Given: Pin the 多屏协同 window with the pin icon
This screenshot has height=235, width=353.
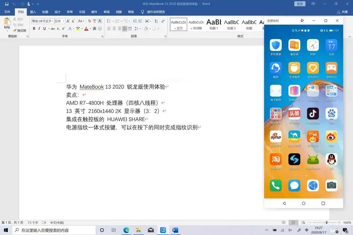Looking at the screenshot, I should (302, 21).
